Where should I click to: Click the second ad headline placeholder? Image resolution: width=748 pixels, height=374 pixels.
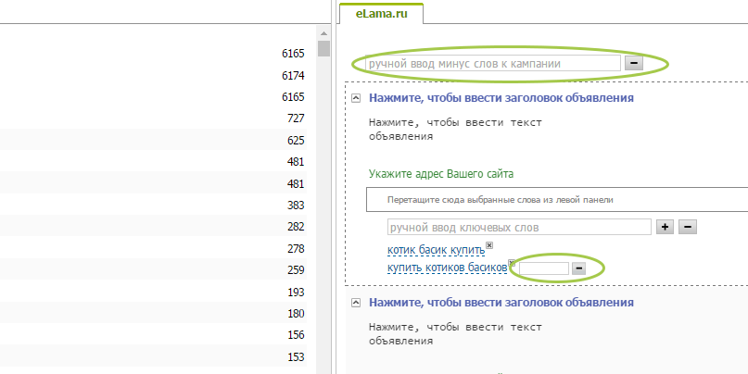[501, 303]
